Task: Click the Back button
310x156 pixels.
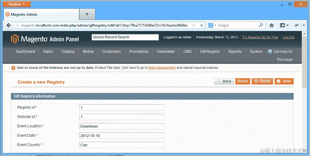Action: tap(224, 81)
